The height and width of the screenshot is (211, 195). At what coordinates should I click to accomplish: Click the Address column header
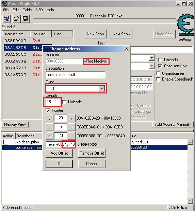point(16,34)
